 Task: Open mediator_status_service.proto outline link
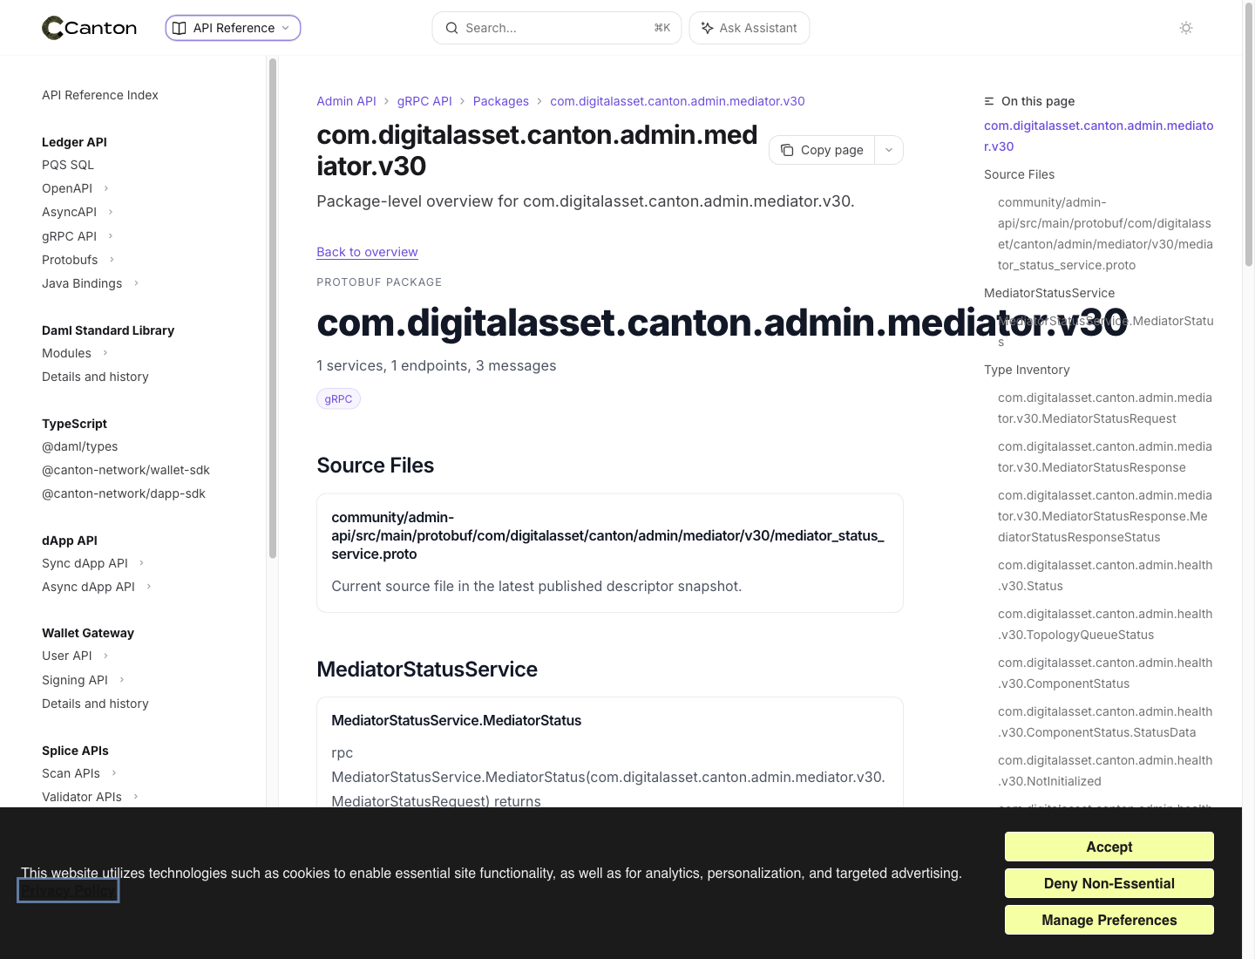point(1105,234)
